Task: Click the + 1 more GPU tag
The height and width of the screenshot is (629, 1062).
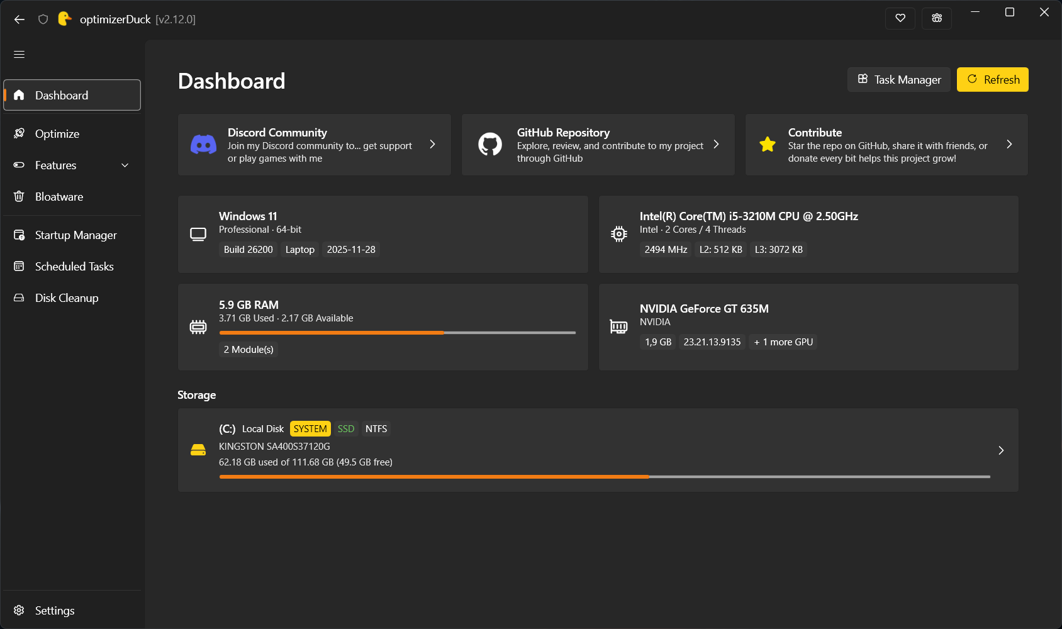Action: [x=784, y=342]
